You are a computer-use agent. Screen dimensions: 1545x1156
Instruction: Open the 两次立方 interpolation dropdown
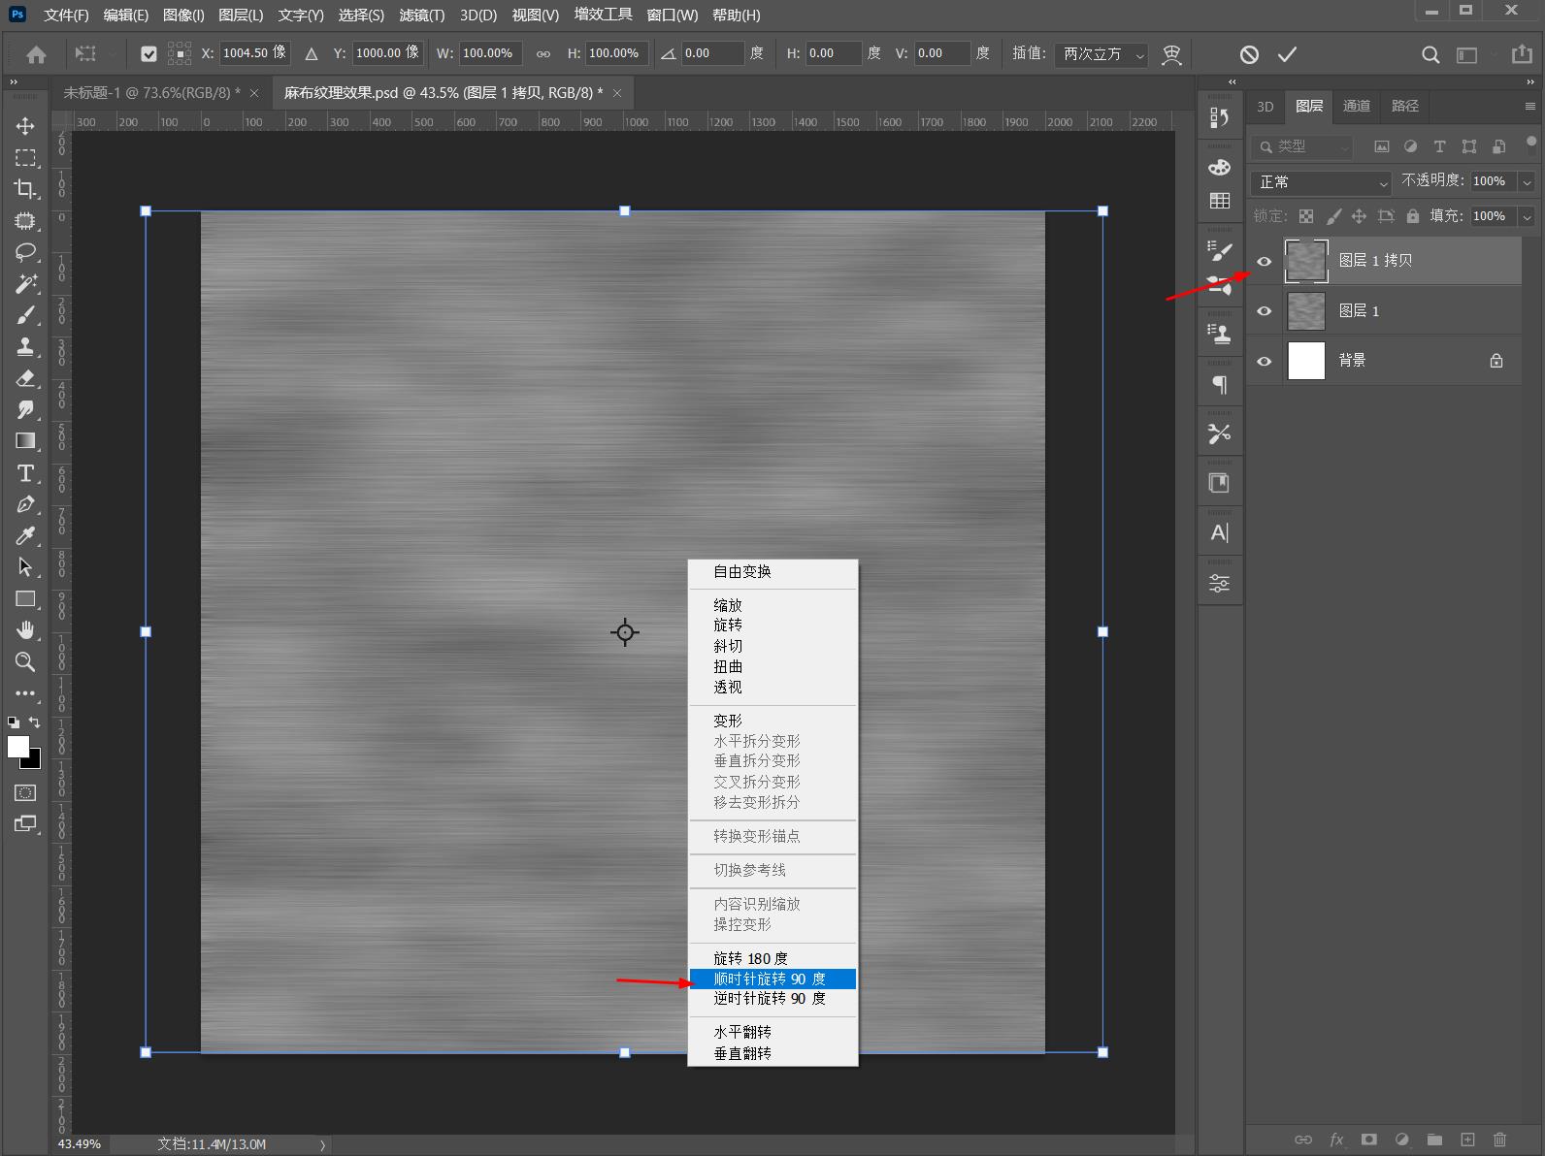(1101, 54)
